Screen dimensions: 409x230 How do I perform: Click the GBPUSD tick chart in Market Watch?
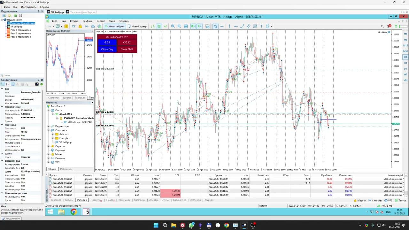pos(65,62)
